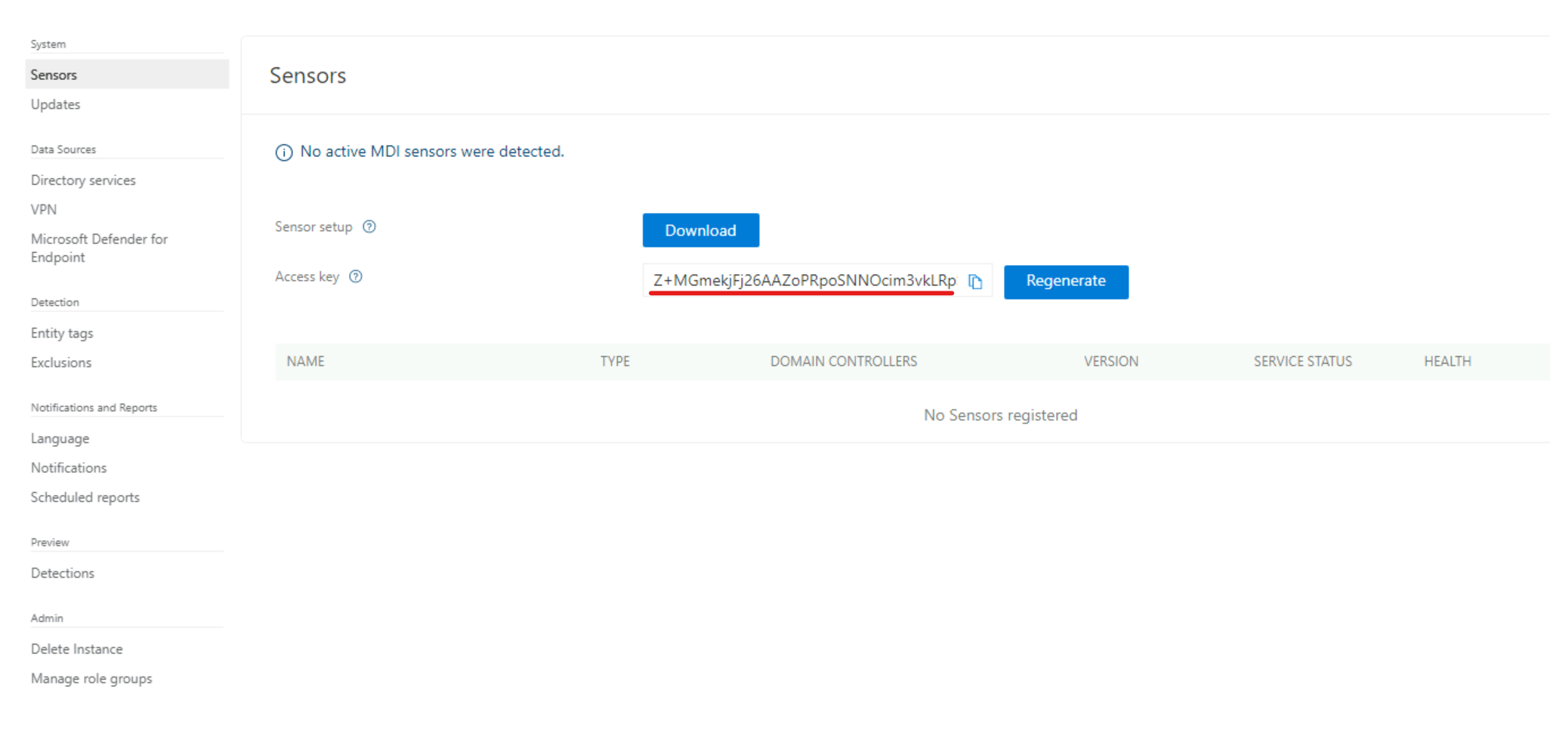Copy the access key to clipboard
The width and height of the screenshot is (1550, 730).
975,281
